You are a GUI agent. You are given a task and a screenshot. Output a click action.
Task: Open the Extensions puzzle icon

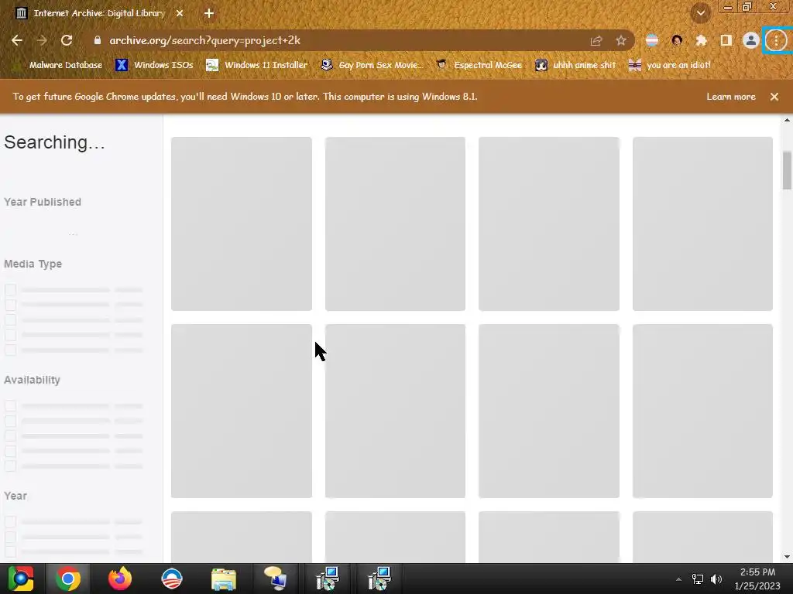click(701, 40)
